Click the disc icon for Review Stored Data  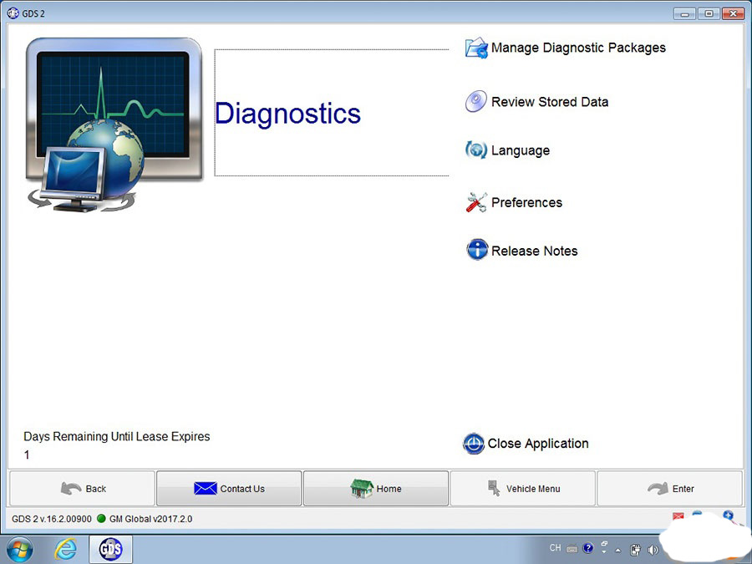(x=475, y=101)
